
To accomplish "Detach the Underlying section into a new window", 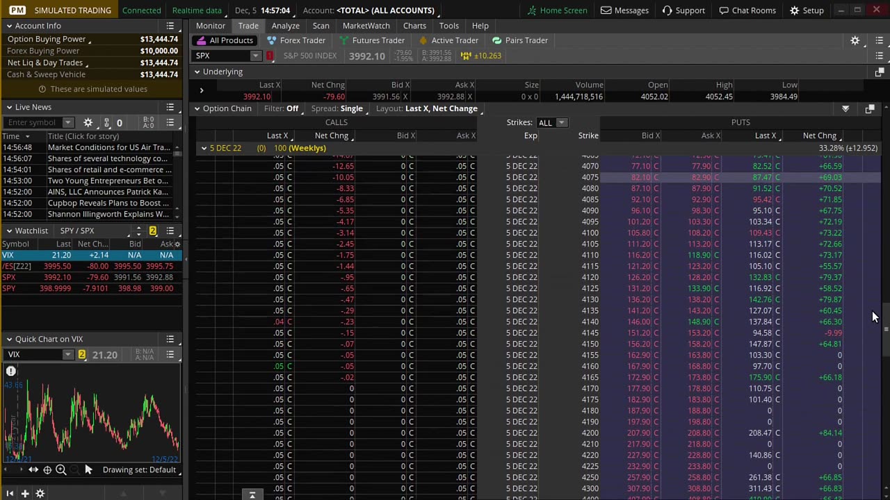I will pyautogui.click(x=880, y=72).
